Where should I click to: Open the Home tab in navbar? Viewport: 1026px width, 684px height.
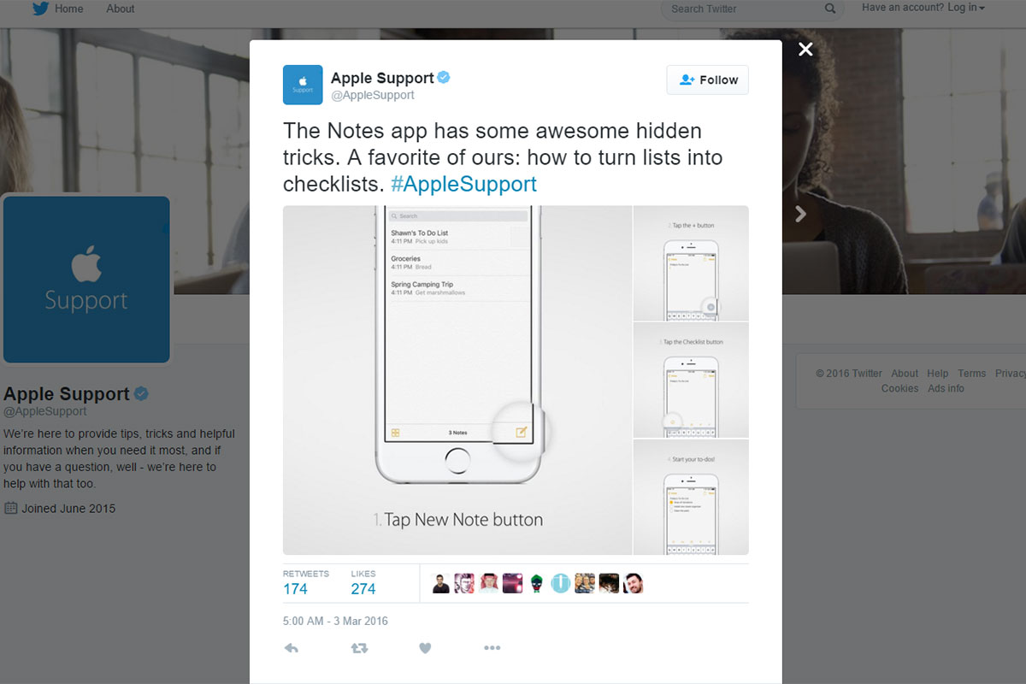click(x=58, y=9)
